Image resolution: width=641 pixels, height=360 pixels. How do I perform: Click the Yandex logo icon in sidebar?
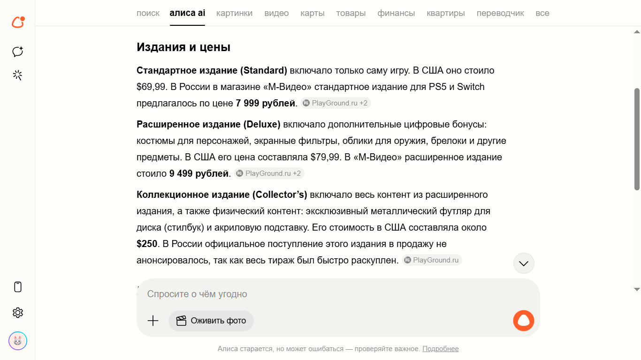tap(18, 22)
